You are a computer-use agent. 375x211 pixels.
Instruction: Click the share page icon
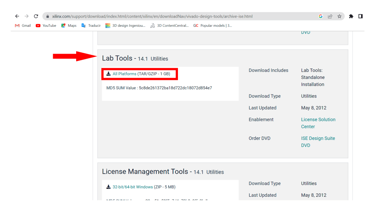(x=330, y=16)
